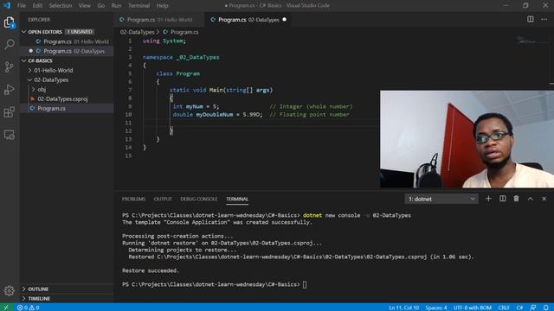Open the Terminal menu
The width and height of the screenshot is (554, 311).
click(x=138, y=5)
